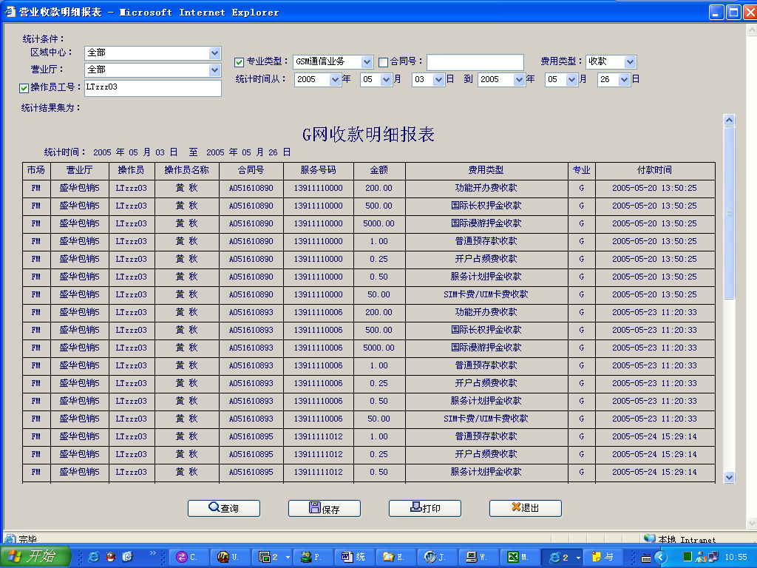Open the 区域中心 dropdown

pos(214,53)
